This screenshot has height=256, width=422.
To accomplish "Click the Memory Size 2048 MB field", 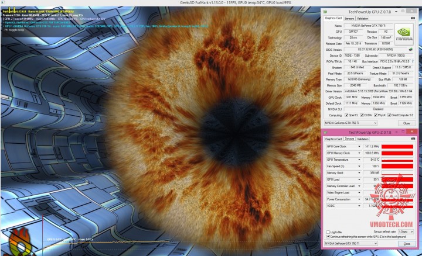I will pos(356,85).
